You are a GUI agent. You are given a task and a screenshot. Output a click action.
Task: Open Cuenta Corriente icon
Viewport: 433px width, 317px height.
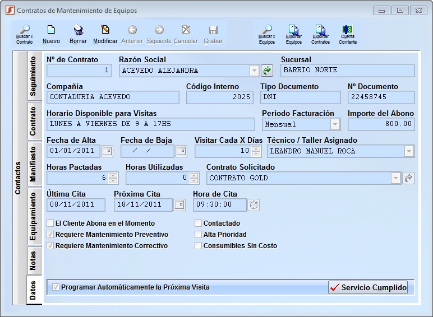(x=348, y=34)
